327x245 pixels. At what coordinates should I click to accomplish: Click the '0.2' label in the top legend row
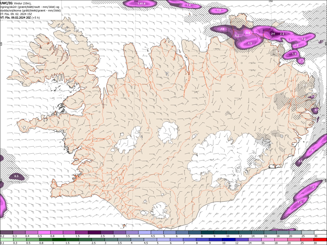tap(2, 236)
